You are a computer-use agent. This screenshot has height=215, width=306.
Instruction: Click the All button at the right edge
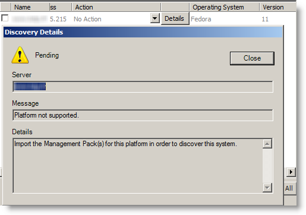(x=289, y=188)
